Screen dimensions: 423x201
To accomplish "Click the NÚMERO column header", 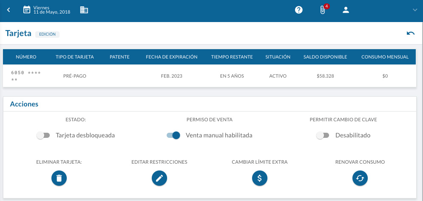I will click(x=26, y=57).
